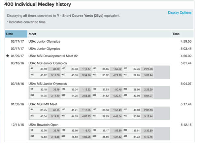Click the 3:11.10 cumulative 250 split

[54, 96]
